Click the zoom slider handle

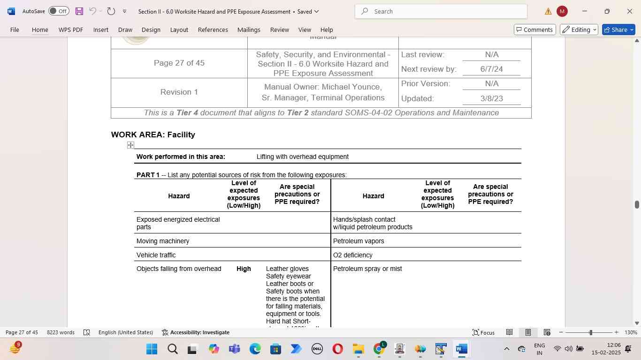pos(591,332)
